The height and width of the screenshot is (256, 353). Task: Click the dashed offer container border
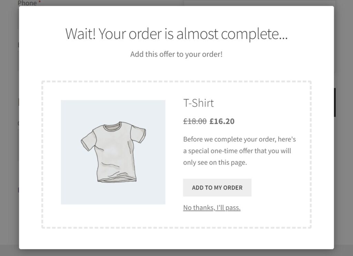176,82
